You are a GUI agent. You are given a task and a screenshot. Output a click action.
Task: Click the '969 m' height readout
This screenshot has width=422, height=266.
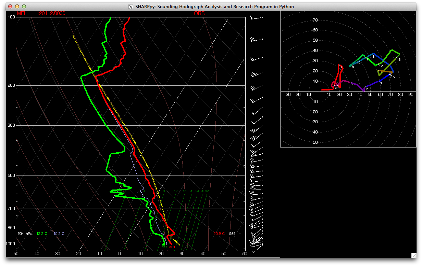[x=235, y=234]
